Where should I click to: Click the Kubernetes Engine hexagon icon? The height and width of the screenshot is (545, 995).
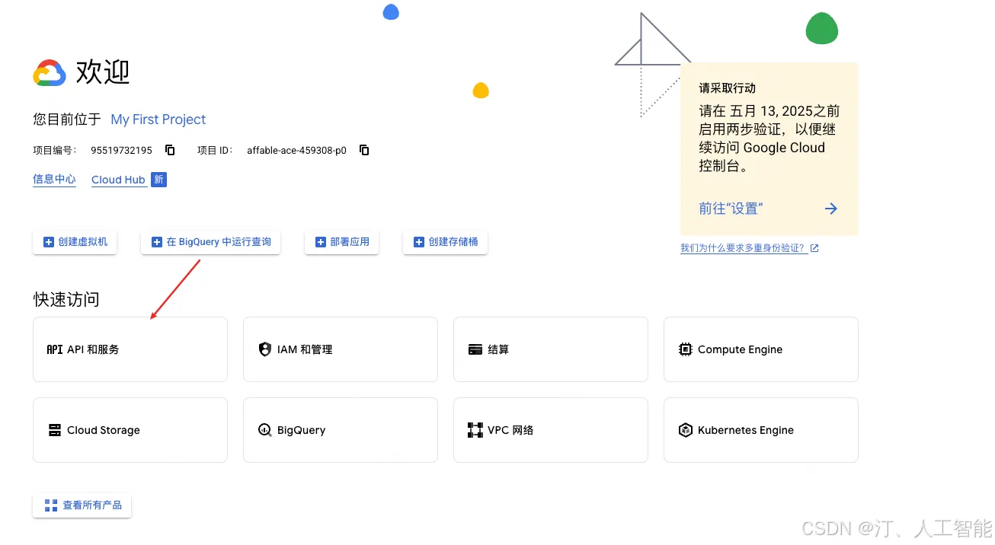coord(685,430)
